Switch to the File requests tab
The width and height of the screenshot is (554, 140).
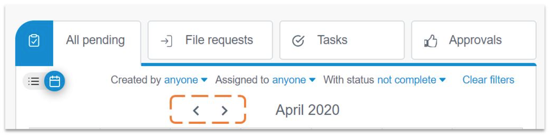(210, 40)
